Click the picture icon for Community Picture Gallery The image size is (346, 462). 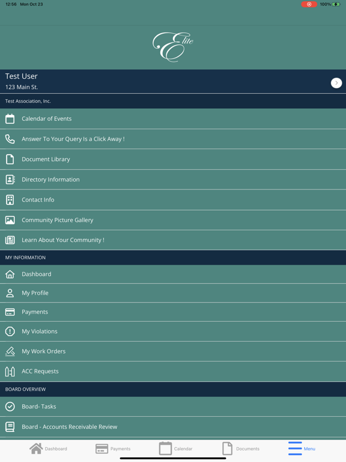pyautogui.click(x=10, y=220)
